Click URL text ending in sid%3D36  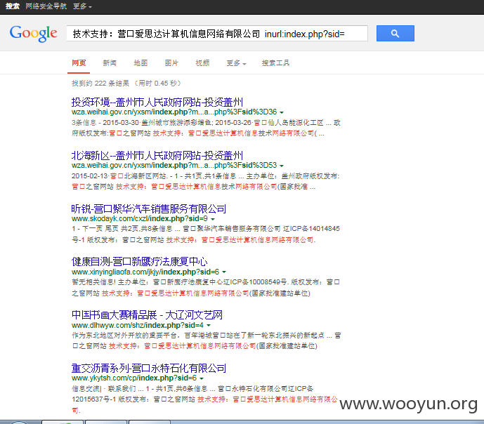174,112
